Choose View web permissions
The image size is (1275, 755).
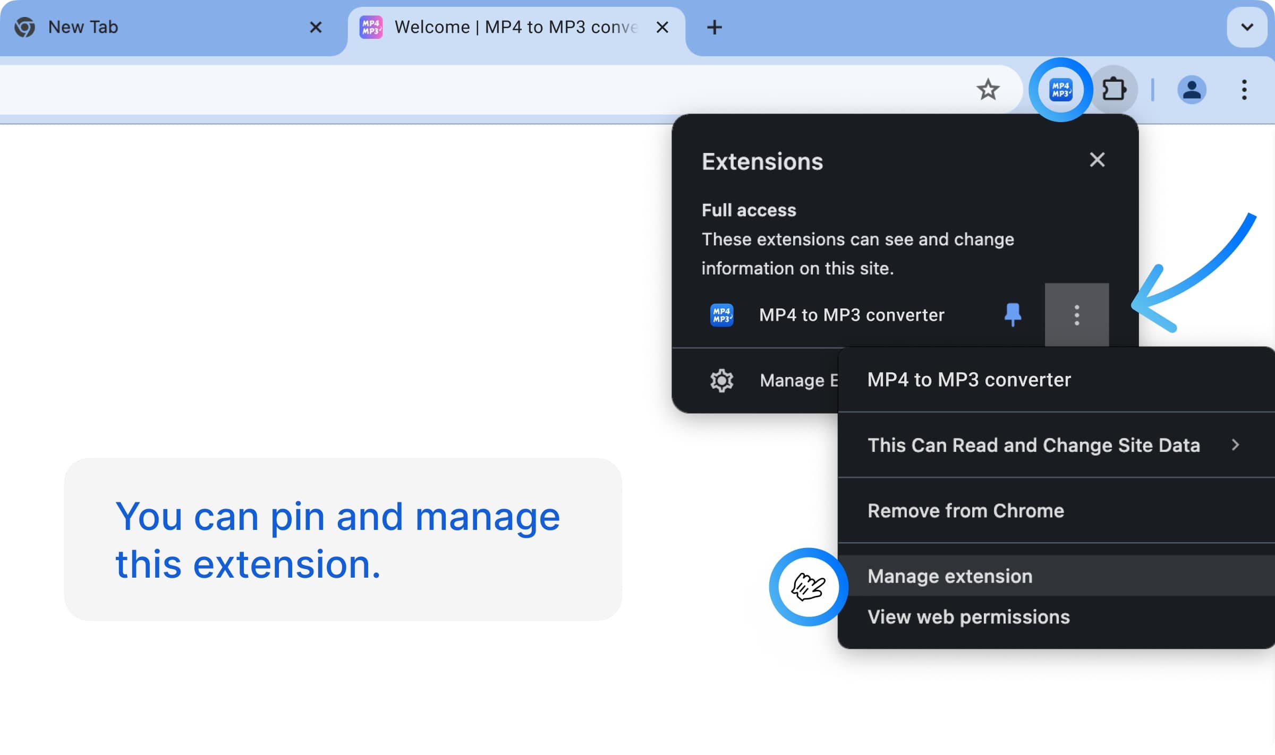1056,617
